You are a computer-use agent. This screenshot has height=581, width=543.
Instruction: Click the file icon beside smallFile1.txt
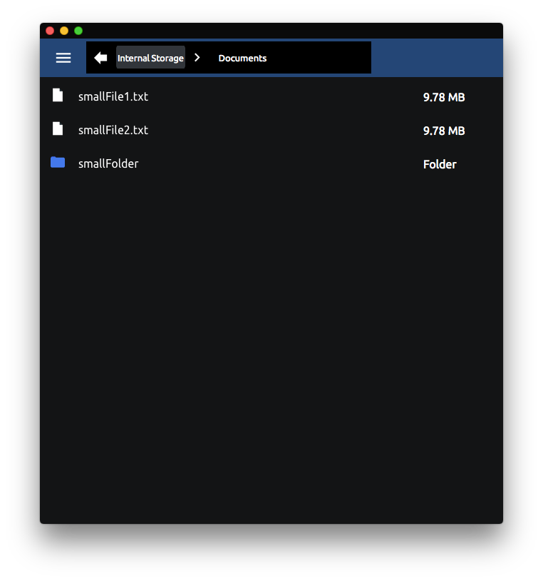(58, 96)
